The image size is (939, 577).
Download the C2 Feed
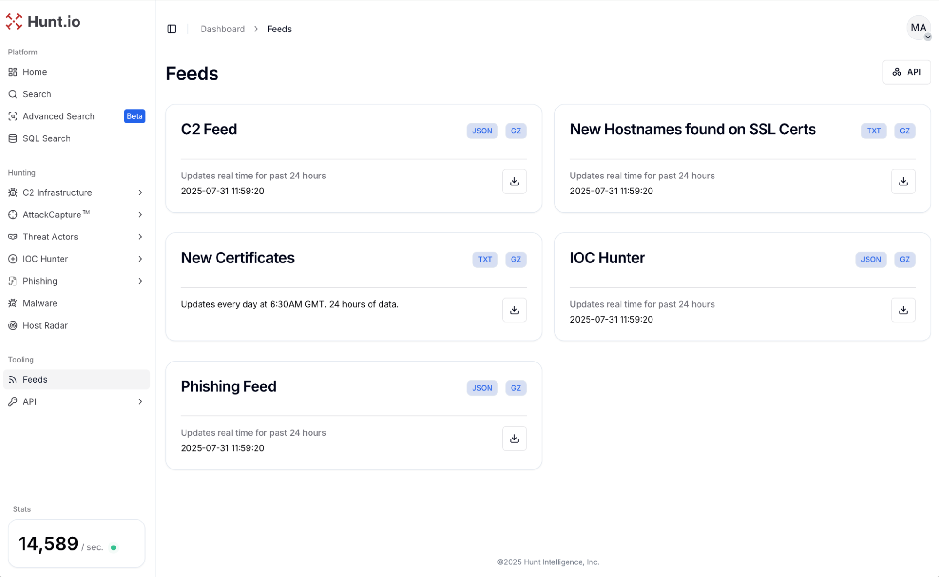tap(514, 181)
